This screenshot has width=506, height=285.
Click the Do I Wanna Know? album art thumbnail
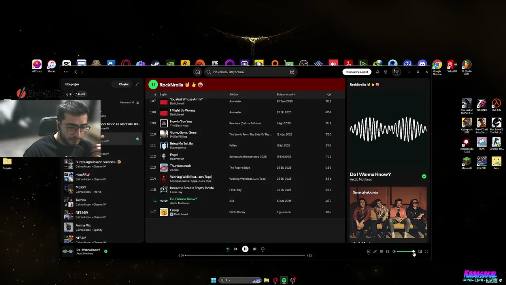point(68,252)
